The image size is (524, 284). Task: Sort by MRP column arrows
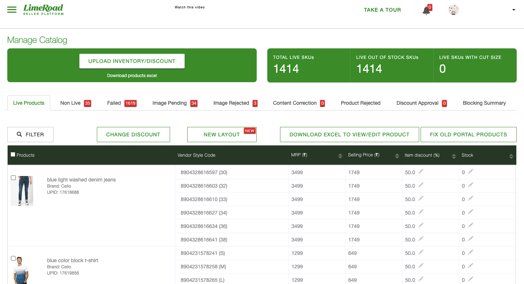(x=340, y=156)
